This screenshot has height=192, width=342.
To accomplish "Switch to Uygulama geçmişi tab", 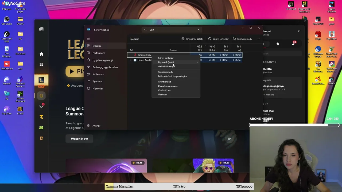I will click(106, 60).
